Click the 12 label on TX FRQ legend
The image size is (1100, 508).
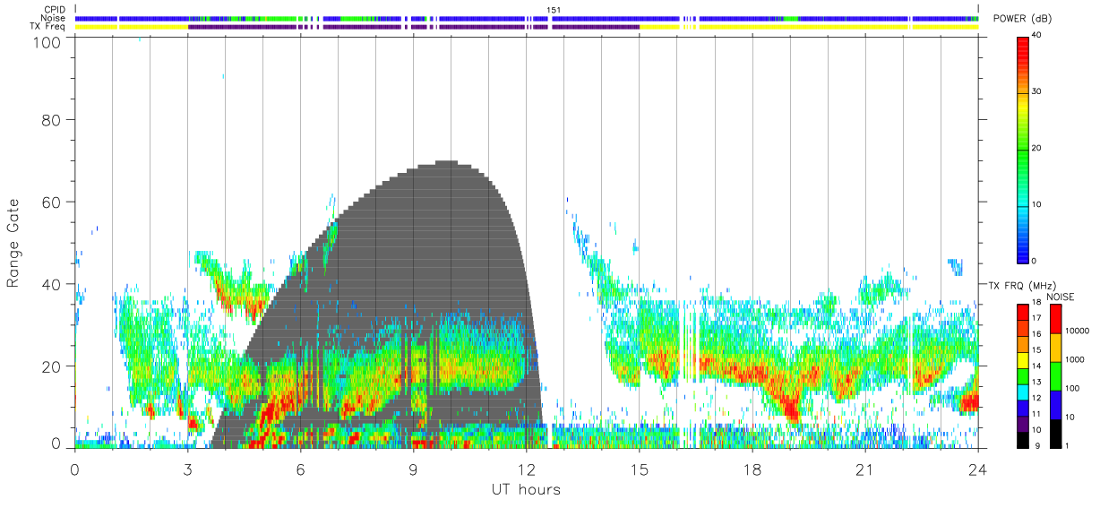[1038, 398]
